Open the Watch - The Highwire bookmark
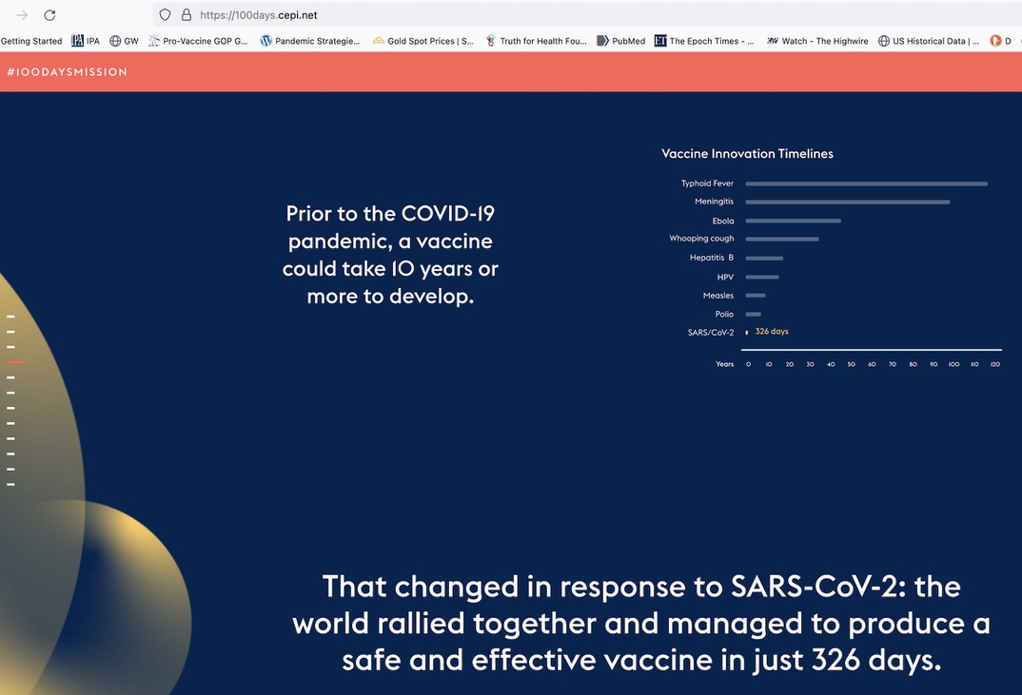The height and width of the screenshot is (695, 1022). (x=817, y=41)
